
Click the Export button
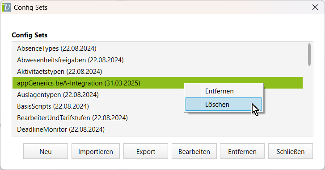pyautogui.click(x=146, y=151)
